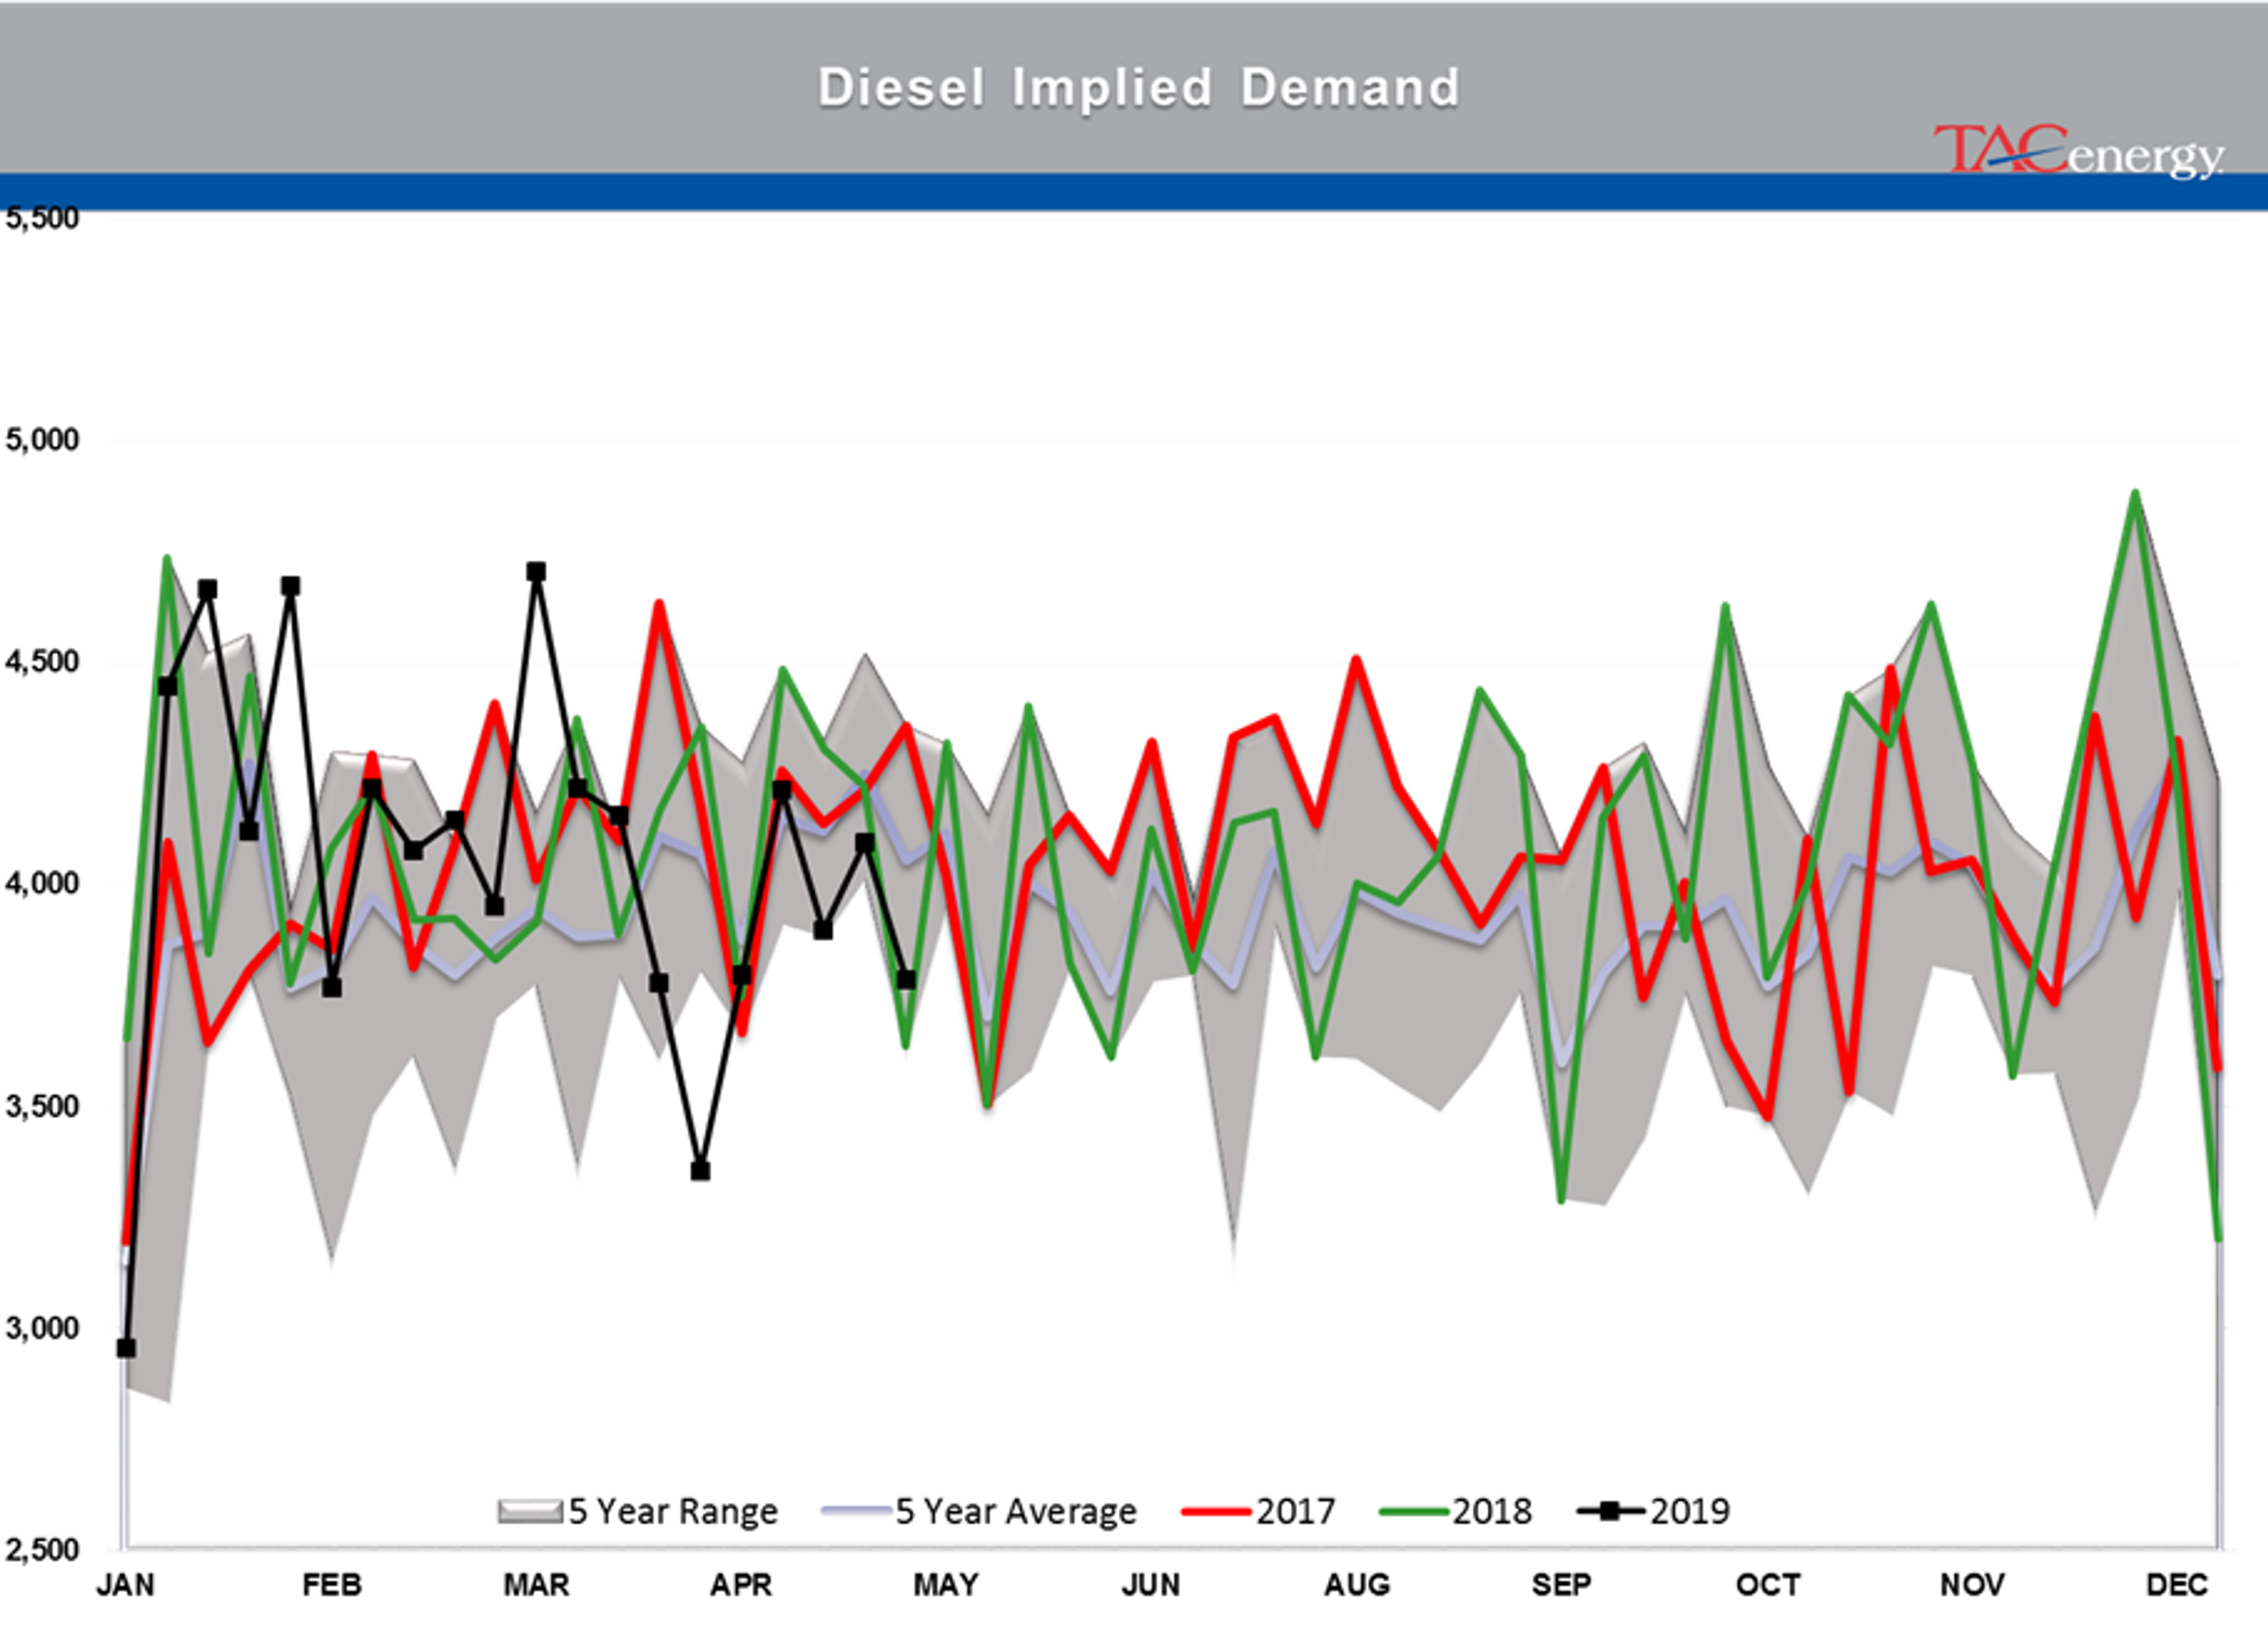Click the 3,500 y-axis label
2268x1643 pixels.
41,1106
